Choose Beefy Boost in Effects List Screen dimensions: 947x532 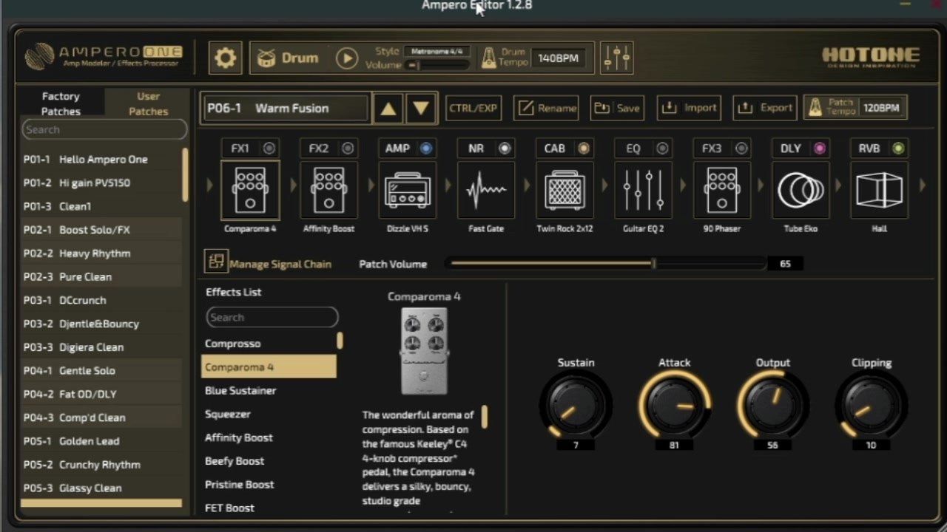point(269,461)
